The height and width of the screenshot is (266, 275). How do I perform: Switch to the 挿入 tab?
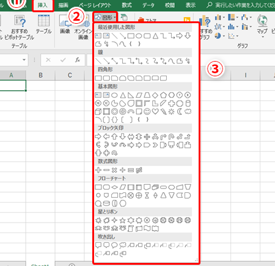click(43, 5)
